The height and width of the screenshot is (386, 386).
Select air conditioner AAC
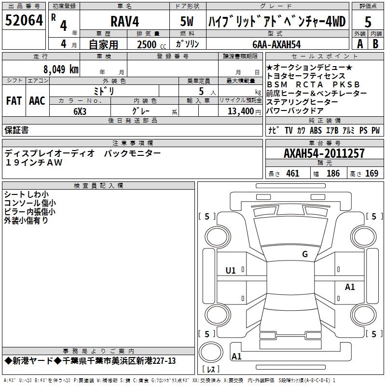coord(37,101)
